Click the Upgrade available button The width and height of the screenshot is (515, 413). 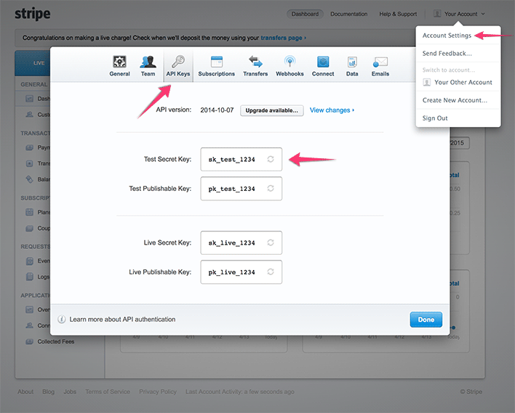[x=271, y=110]
